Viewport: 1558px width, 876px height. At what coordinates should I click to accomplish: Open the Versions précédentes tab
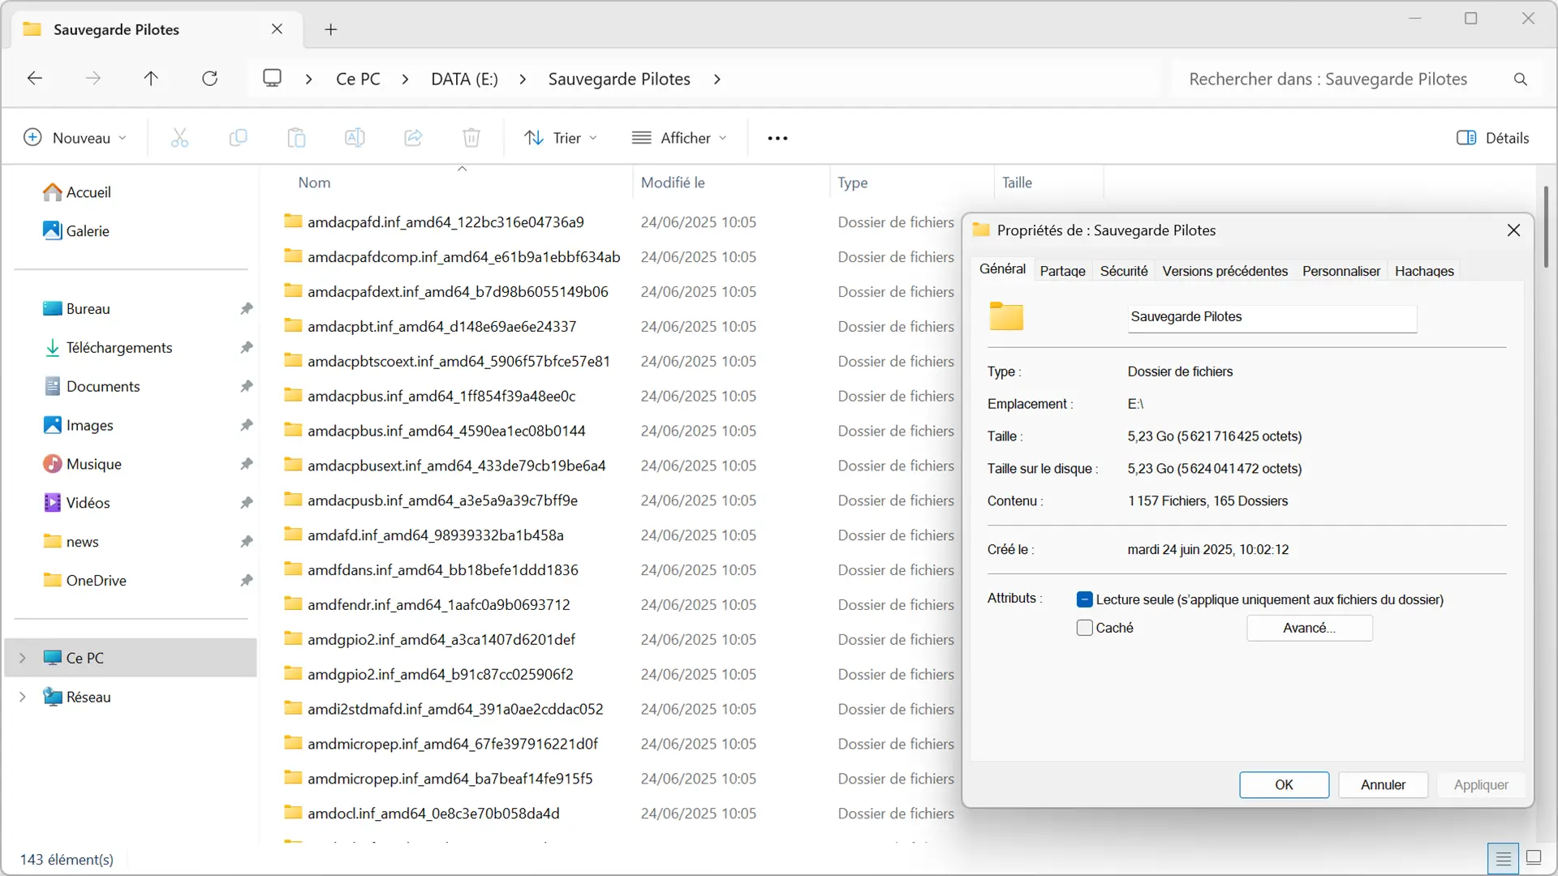pos(1224,271)
